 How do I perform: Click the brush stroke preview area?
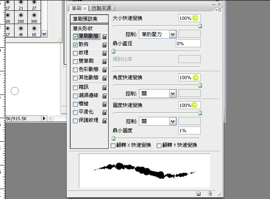point(144,170)
